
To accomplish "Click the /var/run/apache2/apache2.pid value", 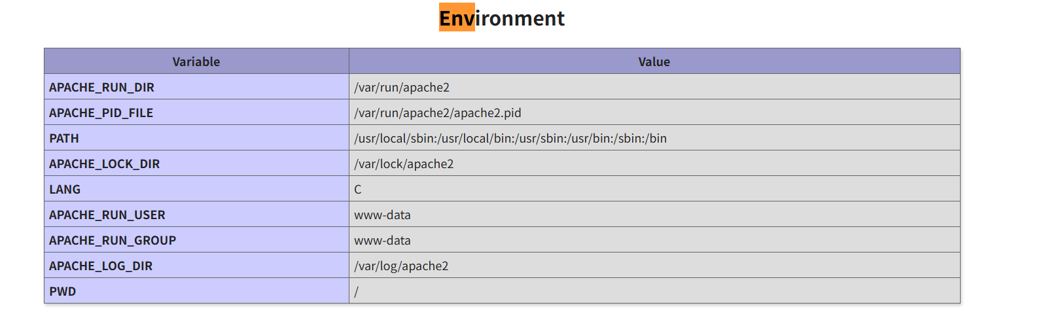I will point(438,113).
